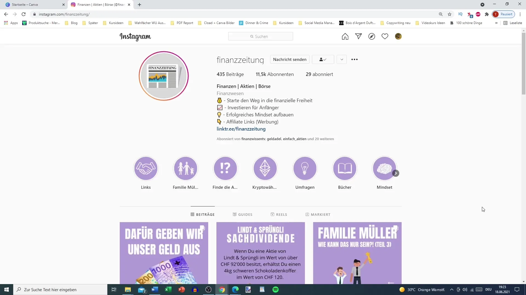The height and width of the screenshot is (295, 526).
Task: Open Chrome extensions puzzle icon
Action: [487, 14]
